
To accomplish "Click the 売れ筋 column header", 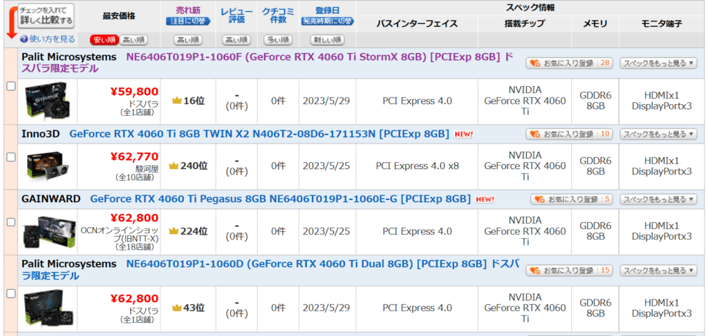I will pos(188,10).
